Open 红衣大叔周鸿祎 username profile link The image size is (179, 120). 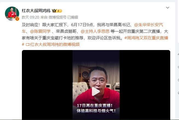pos(36,11)
